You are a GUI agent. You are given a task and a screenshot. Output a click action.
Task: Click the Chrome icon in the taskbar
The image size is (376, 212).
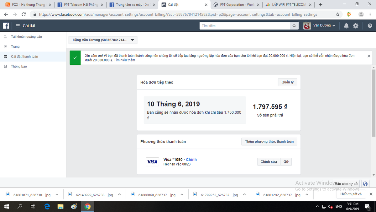[x=87, y=206]
